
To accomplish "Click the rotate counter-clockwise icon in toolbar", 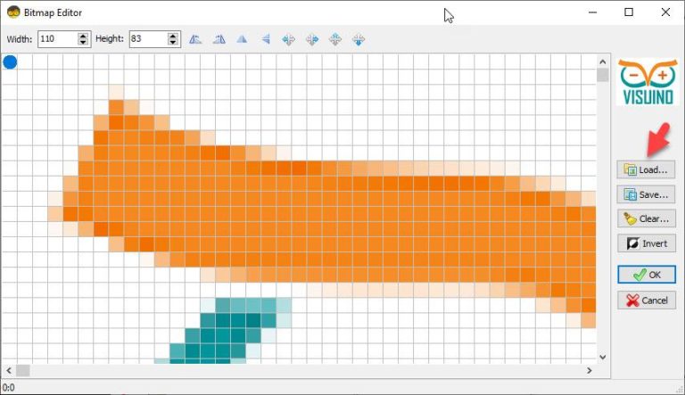I will click(x=195, y=39).
